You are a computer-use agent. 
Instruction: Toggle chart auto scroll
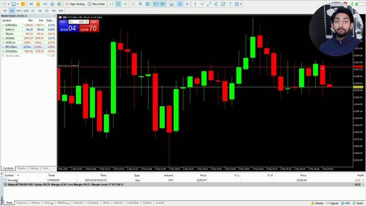[x=156, y=4]
